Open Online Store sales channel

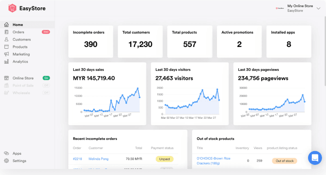[27, 78]
